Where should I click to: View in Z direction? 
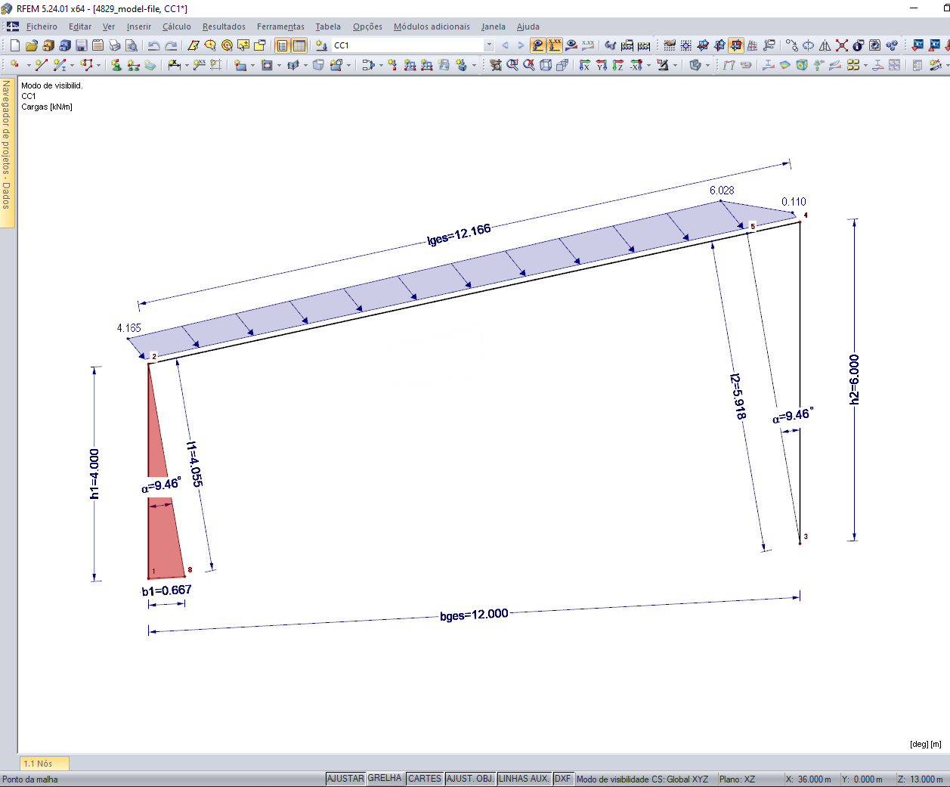coord(618,65)
